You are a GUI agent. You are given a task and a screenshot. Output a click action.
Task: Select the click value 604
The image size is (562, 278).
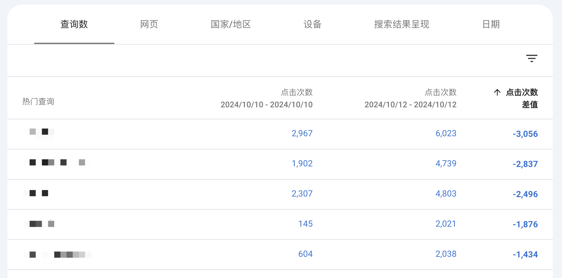point(305,254)
